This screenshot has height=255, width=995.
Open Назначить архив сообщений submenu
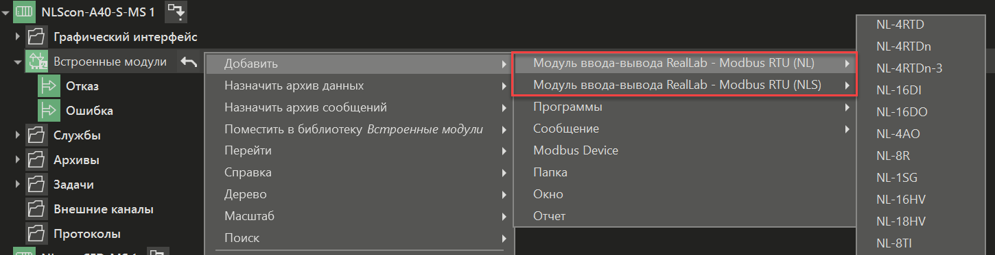[x=359, y=107]
